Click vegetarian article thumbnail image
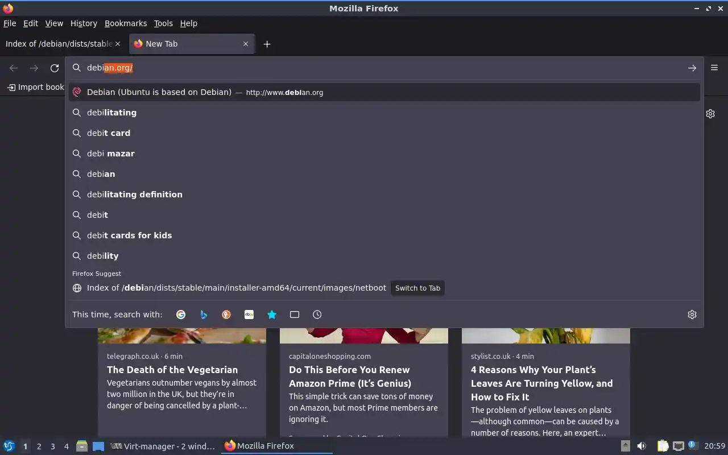728x455 pixels. click(182, 336)
